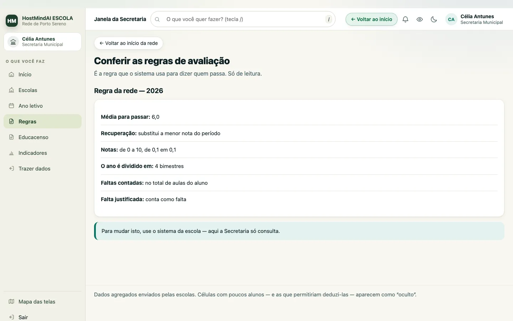
Task: Select Ano letivo in the sidebar
Action: tap(42, 106)
